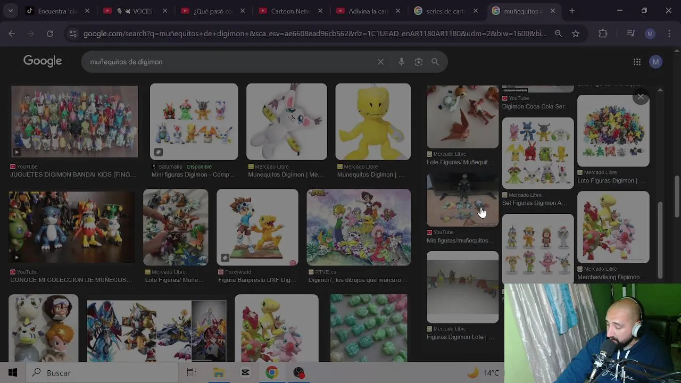Open the zoom magnifier in address bar
Image resolution: width=681 pixels, height=383 pixels.
pyautogui.click(x=558, y=34)
